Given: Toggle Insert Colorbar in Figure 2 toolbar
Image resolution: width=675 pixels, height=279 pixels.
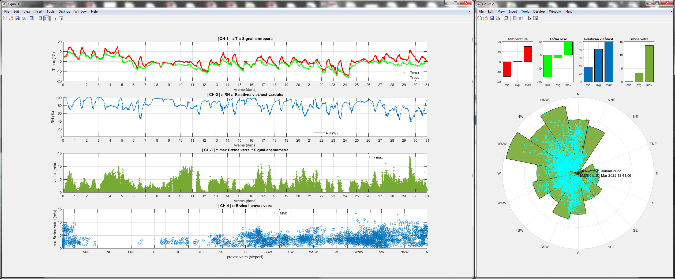Looking at the screenshot, I should pyautogui.click(x=515, y=18).
